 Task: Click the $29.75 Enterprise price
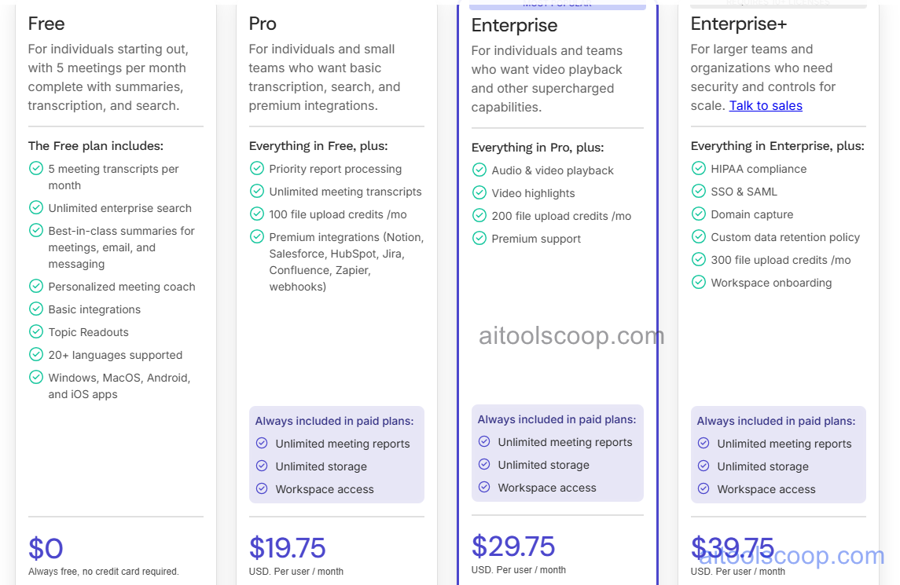513,545
